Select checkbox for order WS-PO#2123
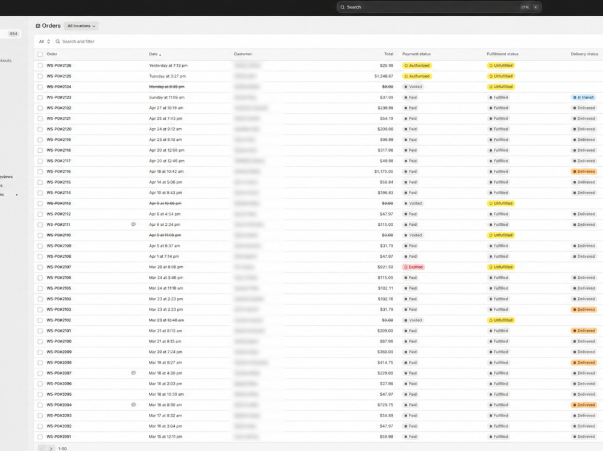Screen dimensions: 603x451 (40, 98)
